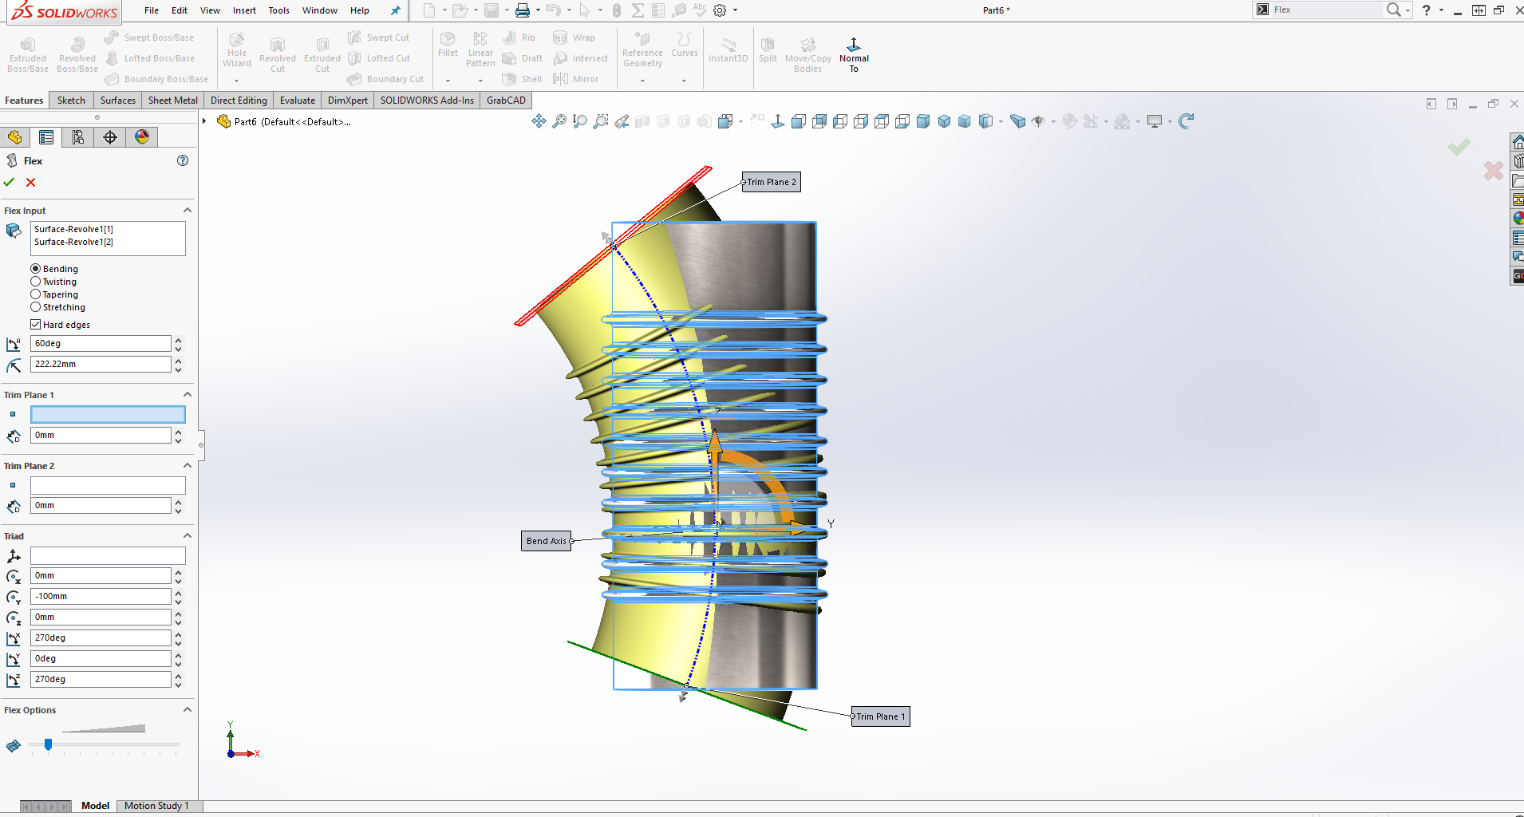
Task: Select the Twisting radio button
Action: point(35,282)
